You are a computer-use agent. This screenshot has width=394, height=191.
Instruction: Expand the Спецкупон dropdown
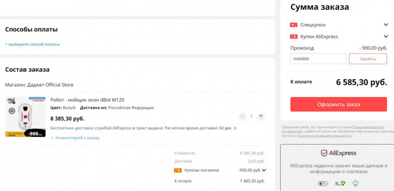click(x=386, y=25)
